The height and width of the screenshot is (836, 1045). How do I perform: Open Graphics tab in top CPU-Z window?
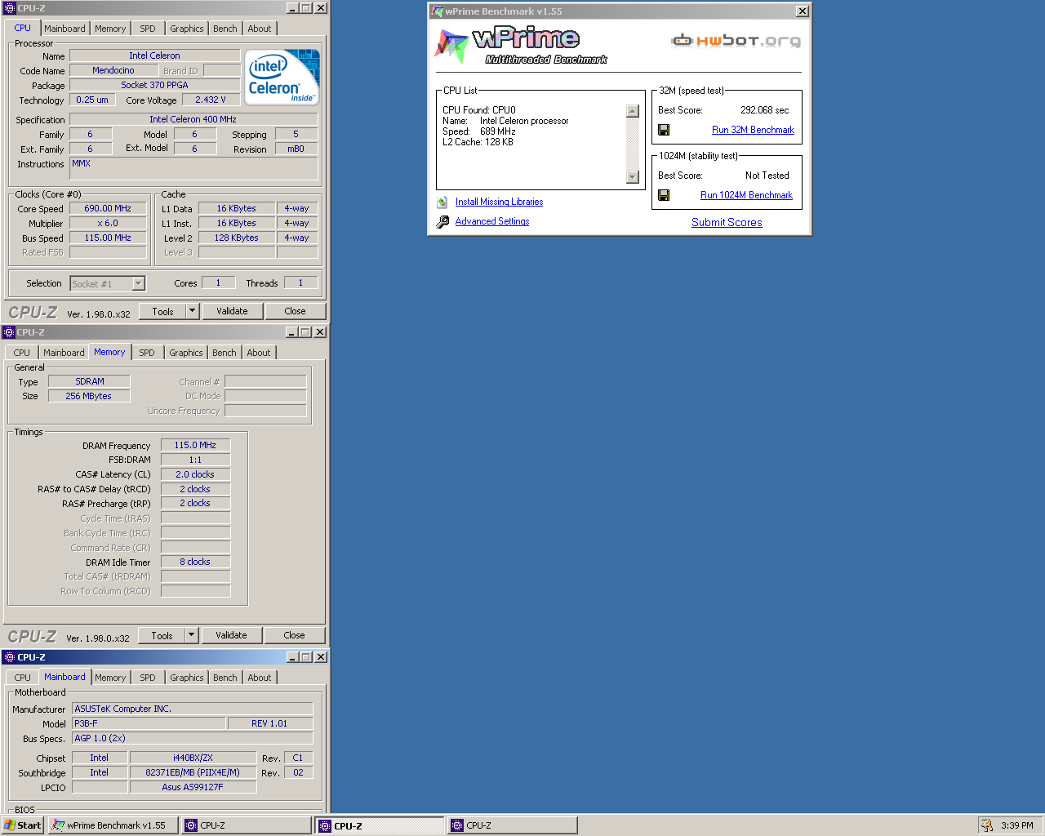pyautogui.click(x=187, y=29)
